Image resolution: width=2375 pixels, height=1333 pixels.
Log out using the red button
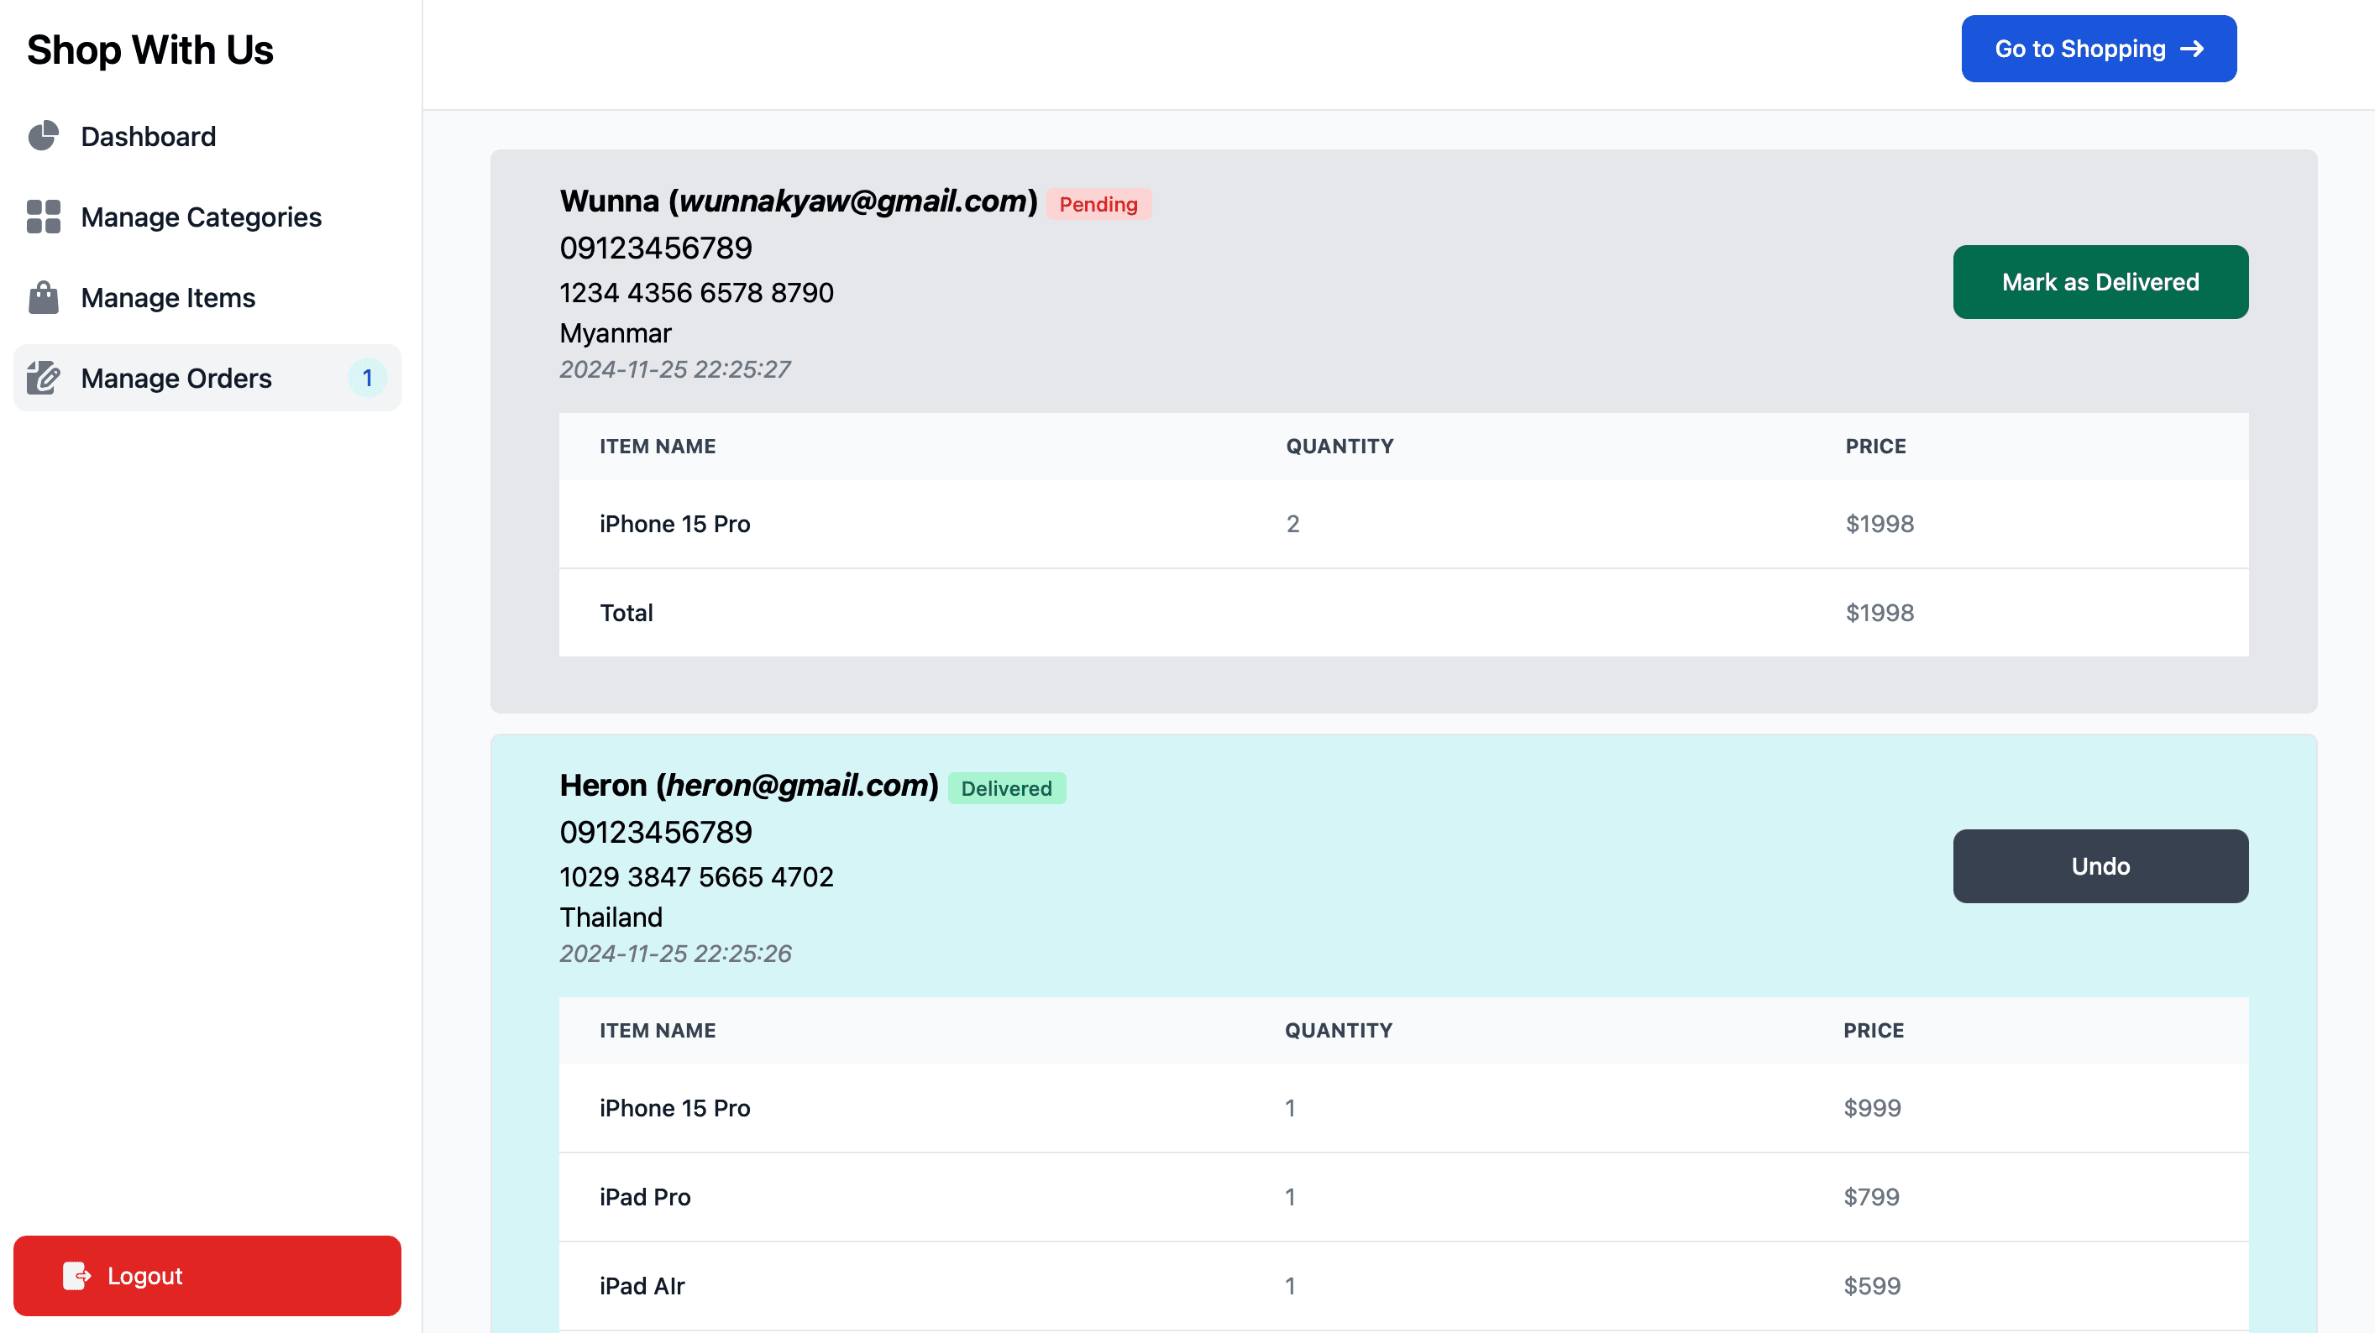click(207, 1276)
